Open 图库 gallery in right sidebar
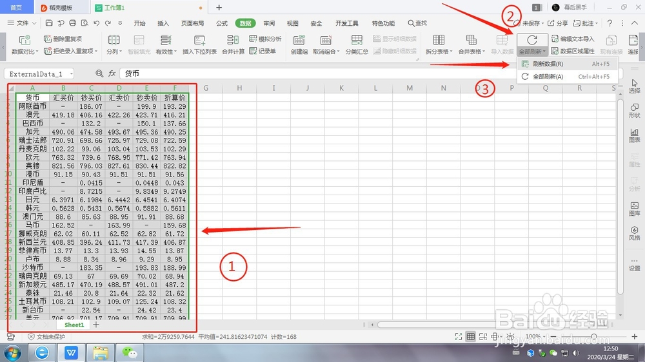 point(634,209)
